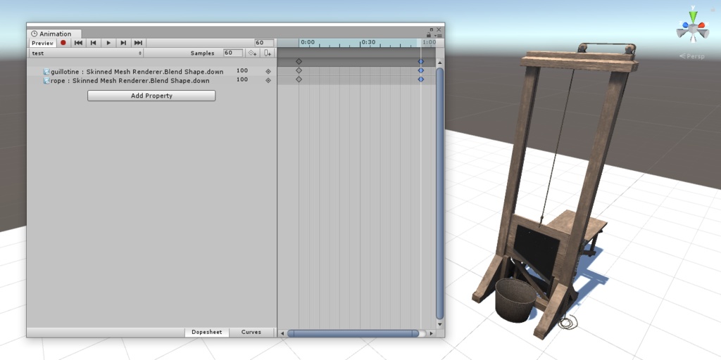Enable keyframe recording with the red record button
This screenshot has width=721, height=360.
pos(63,43)
